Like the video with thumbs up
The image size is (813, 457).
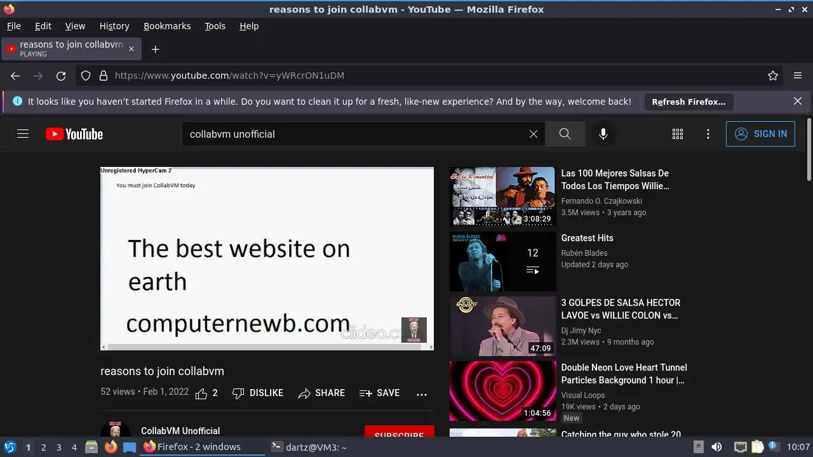[207, 394]
